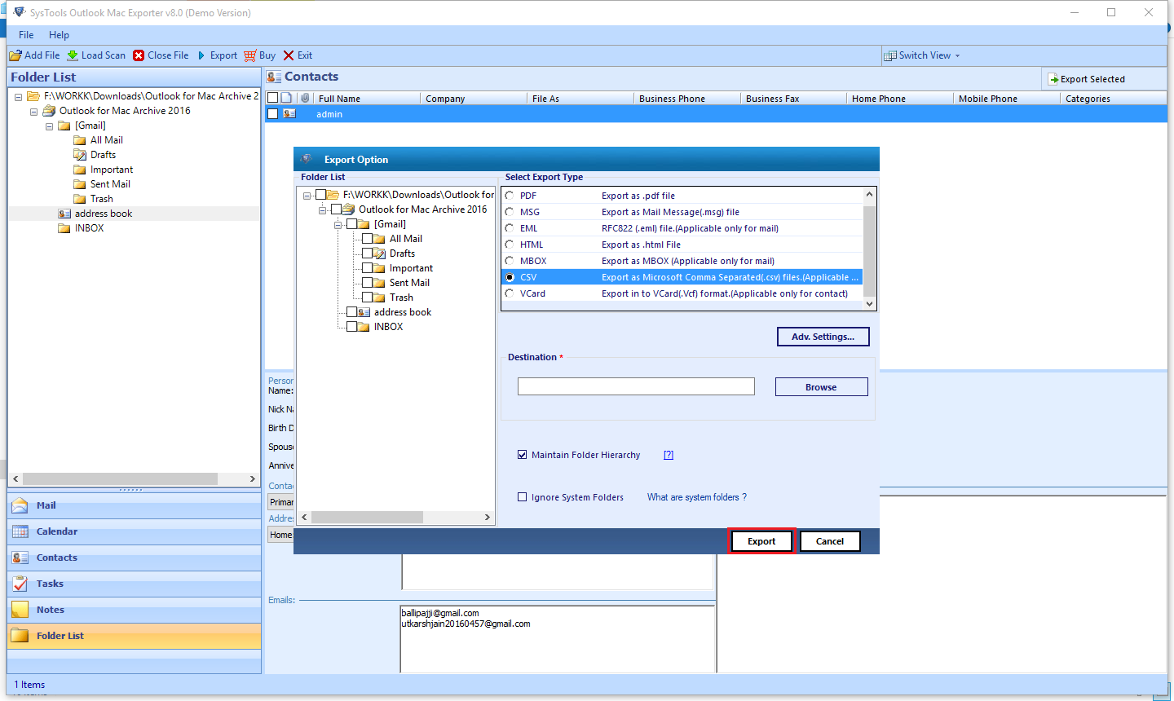Click the Categories column header
Image resolution: width=1174 pixels, height=701 pixels.
(1113, 98)
